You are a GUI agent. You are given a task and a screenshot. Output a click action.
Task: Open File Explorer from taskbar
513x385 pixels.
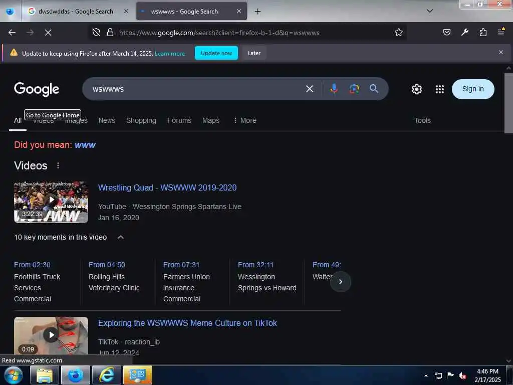[45, 375]
